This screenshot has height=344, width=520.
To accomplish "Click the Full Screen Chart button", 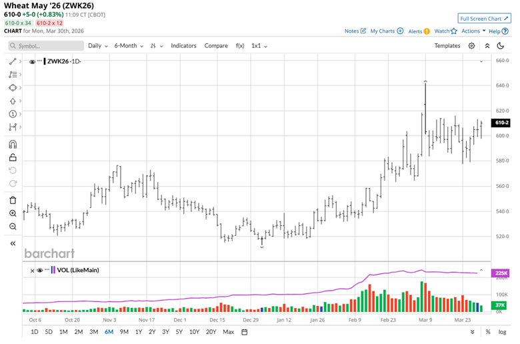I will click(x=484, y=19).
